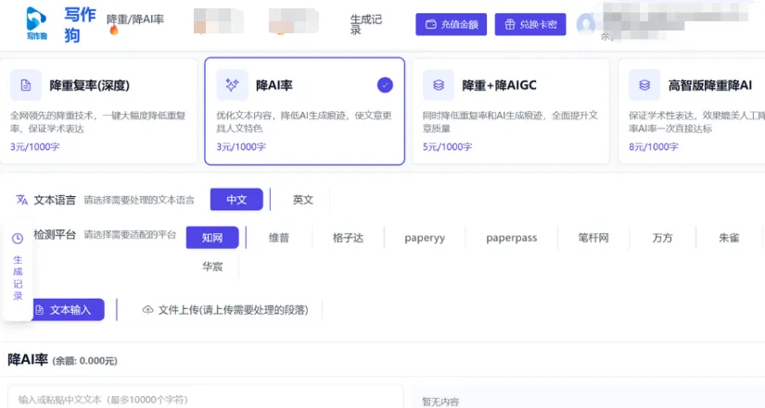The width and height of the screenshot is (765, 408).
Task: Click the checkmark badge on 降AI率 card
Action: (x=385, y=85)
